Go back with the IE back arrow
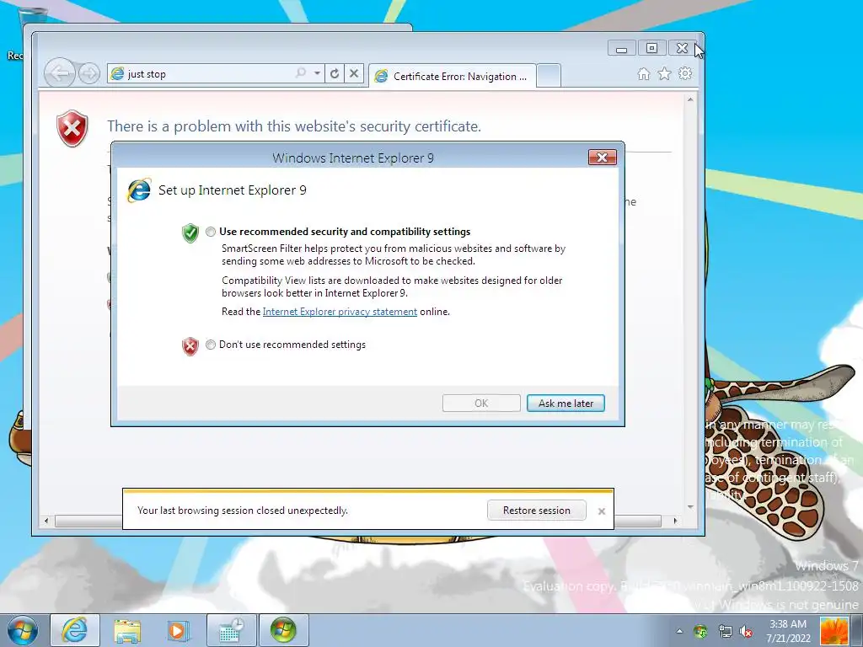Screen dimensions: 863x647 tap(60, 72)
